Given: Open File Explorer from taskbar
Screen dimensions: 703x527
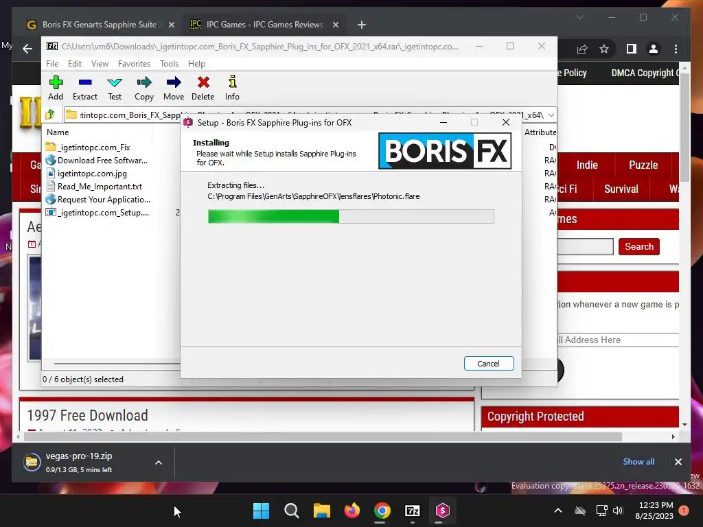Looking at the screenshot, I should pos(321,511).
